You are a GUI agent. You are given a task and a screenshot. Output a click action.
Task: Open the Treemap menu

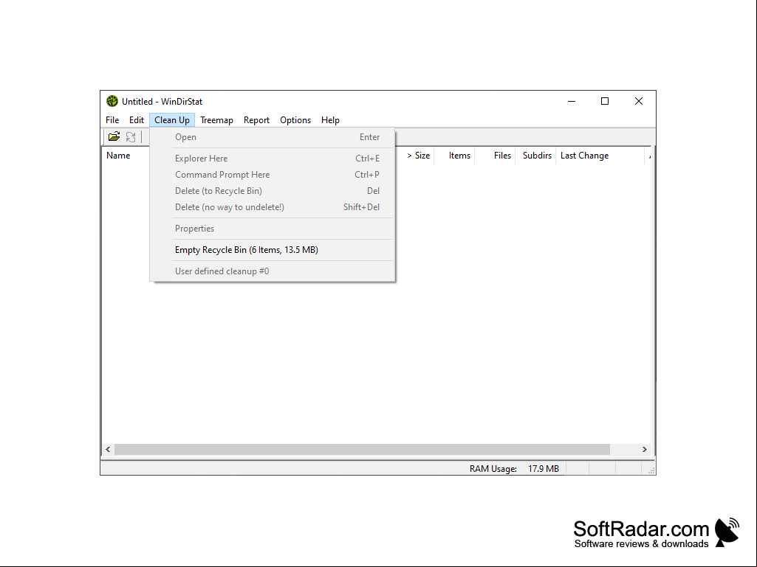[217, 120]
